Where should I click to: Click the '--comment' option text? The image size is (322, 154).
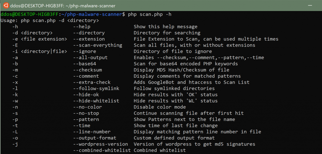pyautogui.click(x=86, y=76)
